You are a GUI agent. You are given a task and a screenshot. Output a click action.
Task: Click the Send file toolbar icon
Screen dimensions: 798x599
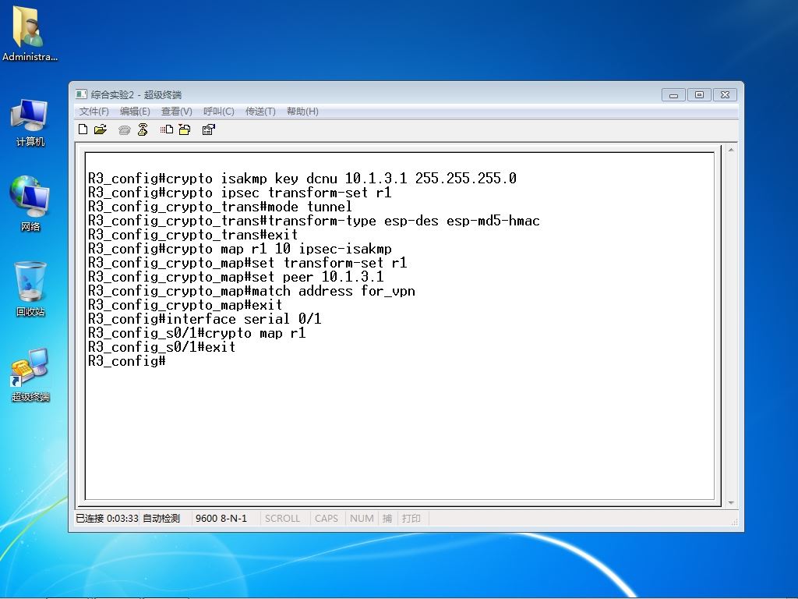[167, 129]
